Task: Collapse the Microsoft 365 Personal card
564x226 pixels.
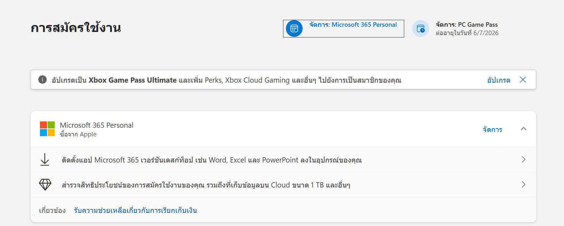Action: point(524,129)
